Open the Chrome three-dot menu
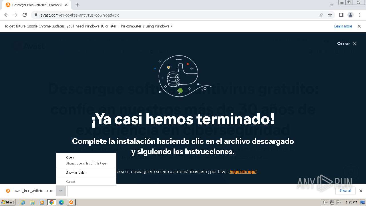The width and height of the screenshot is (366, 206). (360, 15)
